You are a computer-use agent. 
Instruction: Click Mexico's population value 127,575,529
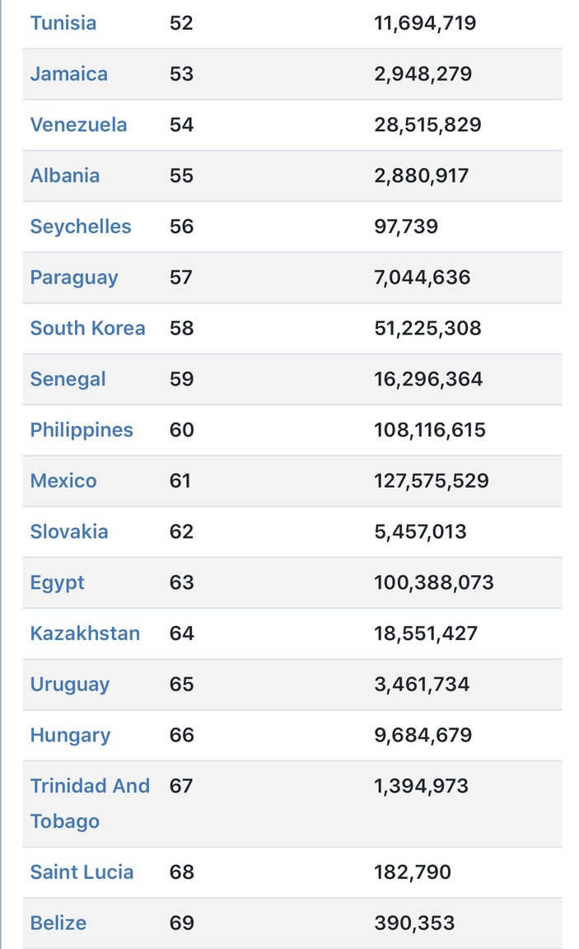tap(432, 480)
